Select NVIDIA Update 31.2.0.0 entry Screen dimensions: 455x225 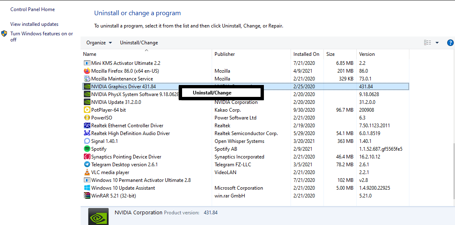click(116, 102)
